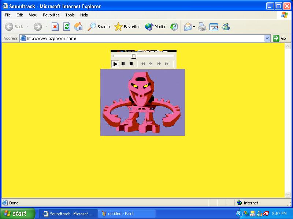
Task: Switch to untitled - Paint taskbar button
Action: point(127,214)
